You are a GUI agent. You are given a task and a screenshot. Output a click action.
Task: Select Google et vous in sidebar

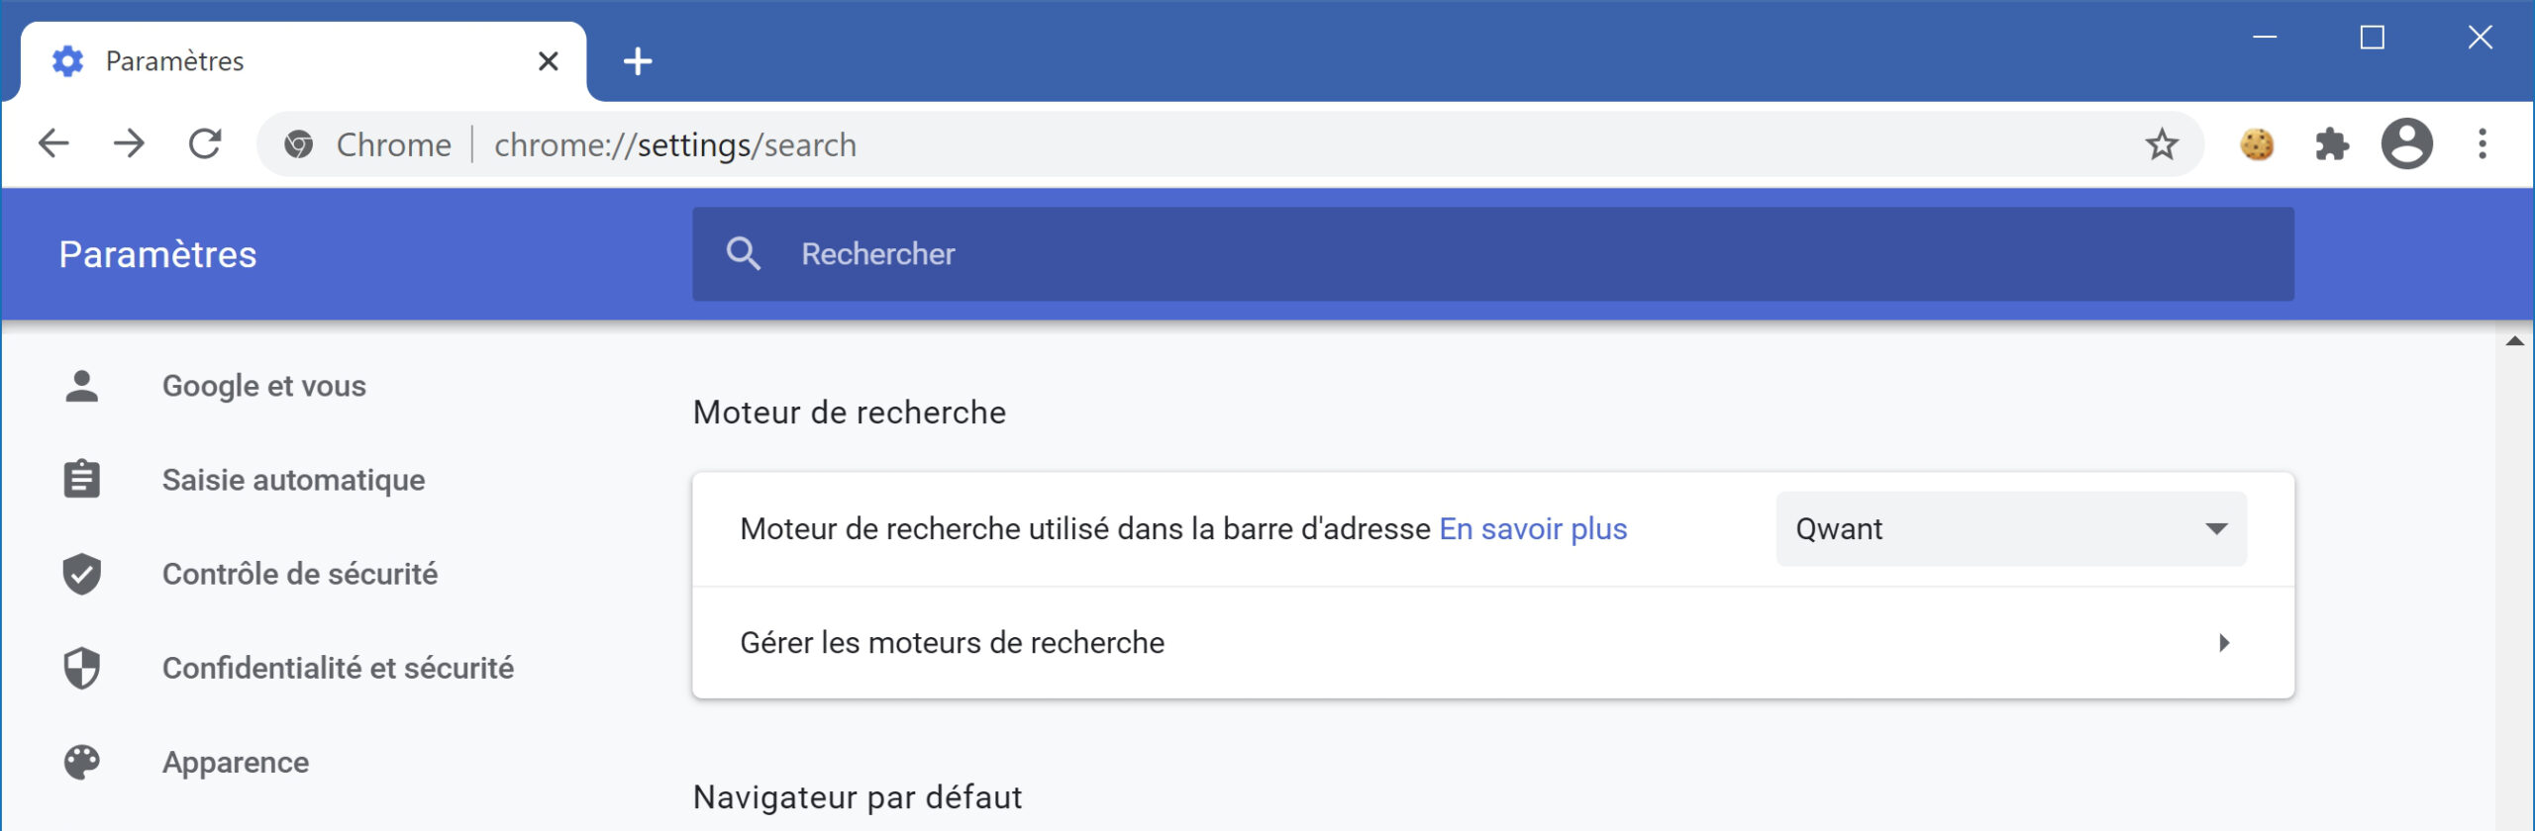point(263,386)
